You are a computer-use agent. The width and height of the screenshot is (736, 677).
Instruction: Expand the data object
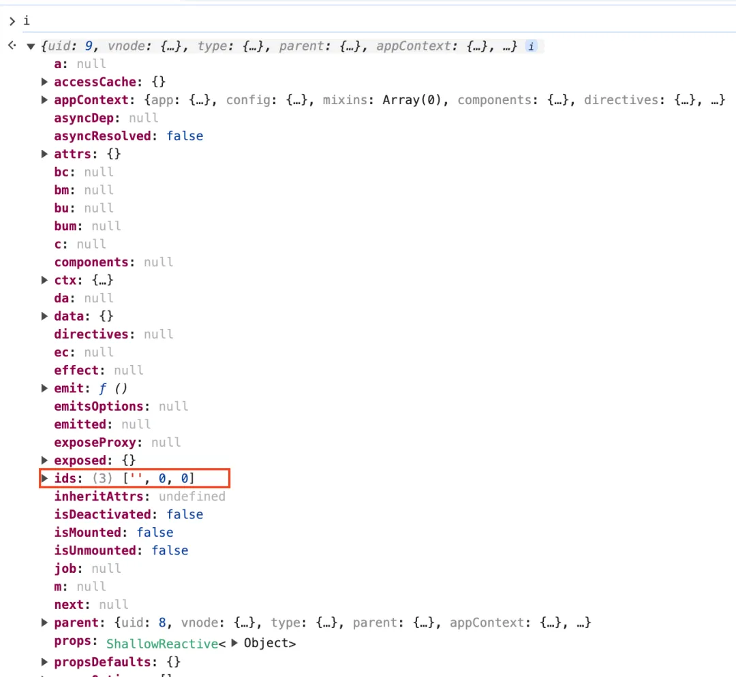(x=44, y=315)
